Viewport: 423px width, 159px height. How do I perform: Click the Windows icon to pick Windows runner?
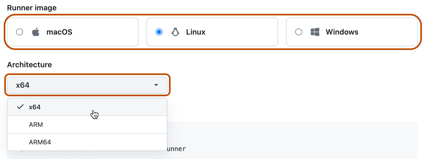(x=315, y=32)
